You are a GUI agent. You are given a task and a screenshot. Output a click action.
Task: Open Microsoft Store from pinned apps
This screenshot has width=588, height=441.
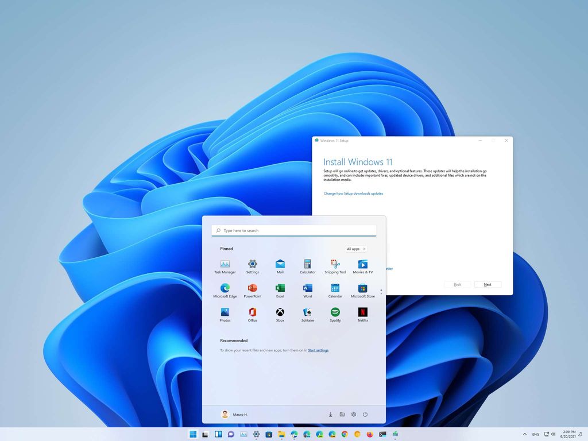tap(362, 289)
